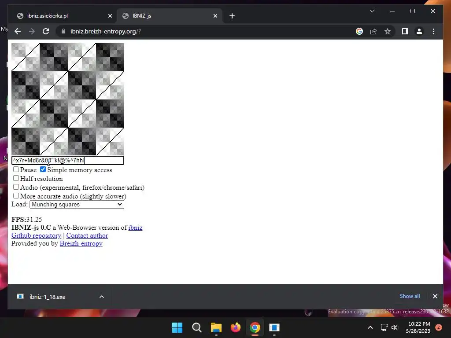Reload the IBNIZ-js page
Image resolution: width=451 pixels, height=338 pixels.
pyautogui.click(x=46, y=31)
